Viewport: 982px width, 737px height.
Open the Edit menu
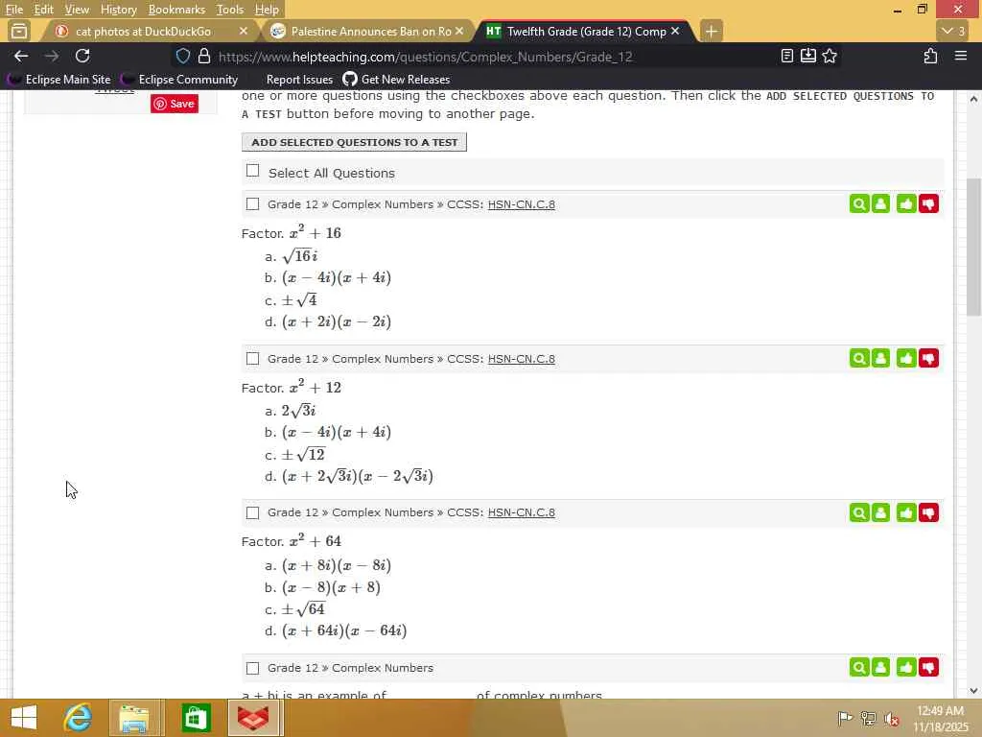pos(43,10)
